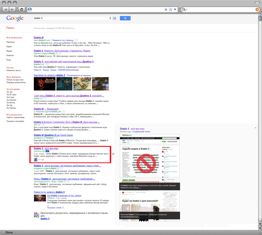Close the preview panel with the x

pos(255,128)
